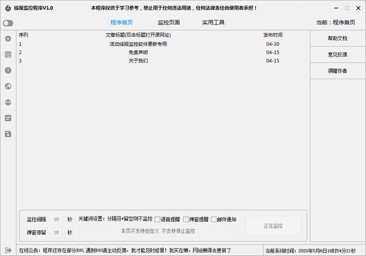Click the globe icon in the sidebar
Viewport: 366px width, 256px height.
pos(8,86)
